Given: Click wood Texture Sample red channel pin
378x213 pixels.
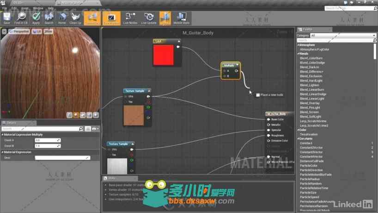Looking at the screenshot, I should 148,102.
